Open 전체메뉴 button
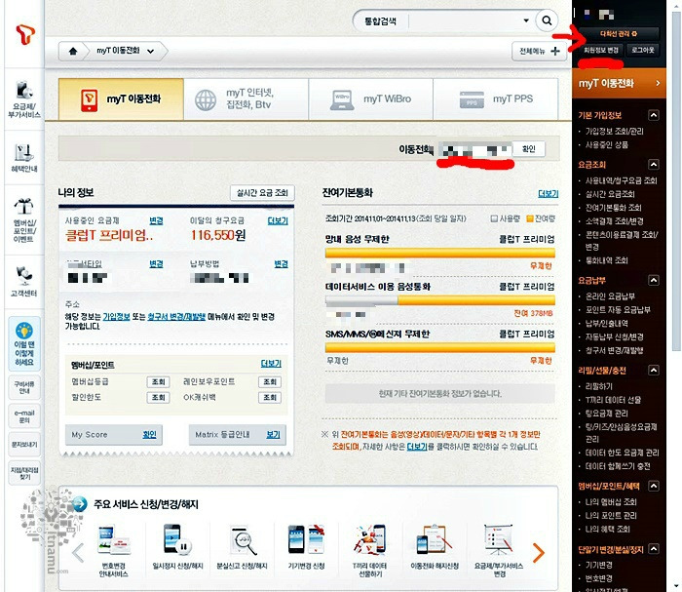682x592 pixels. pos(540,51)
